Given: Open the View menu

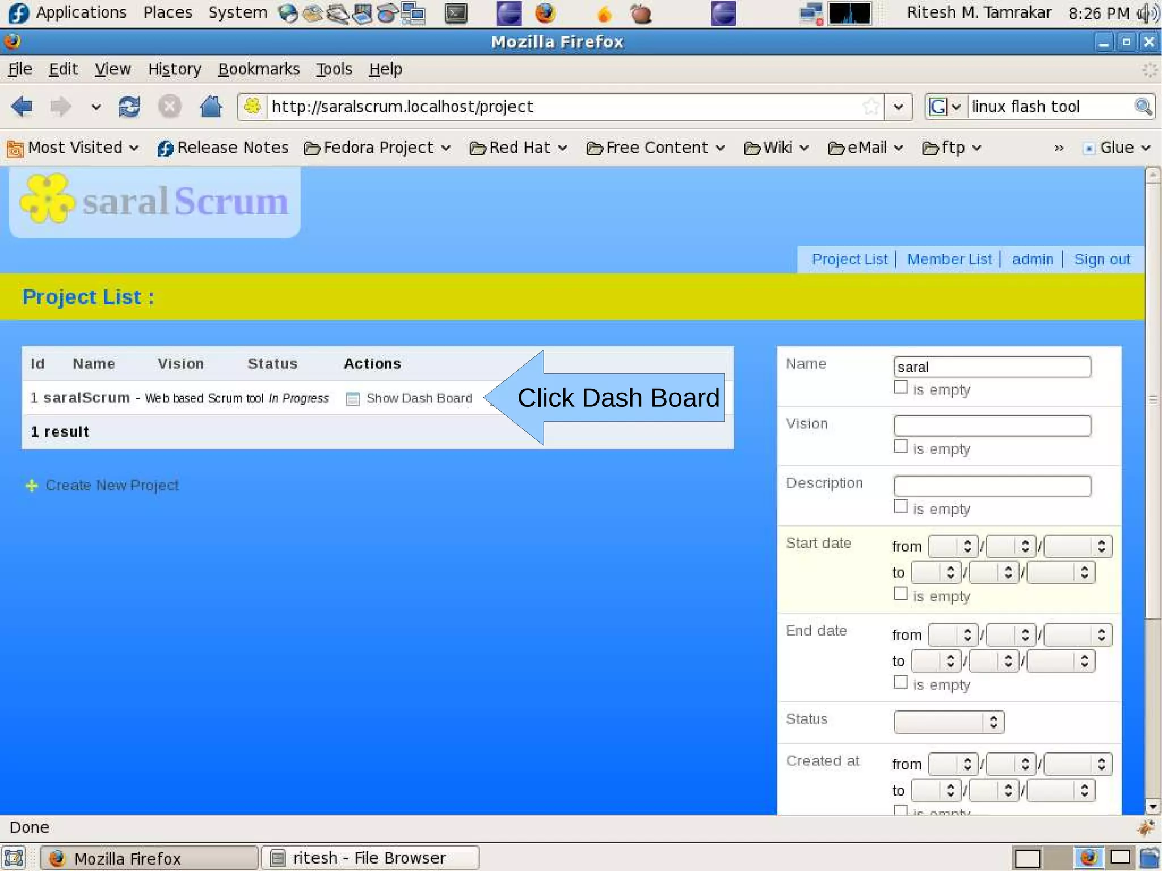Looking at the screenshot, I should (113, 69).
